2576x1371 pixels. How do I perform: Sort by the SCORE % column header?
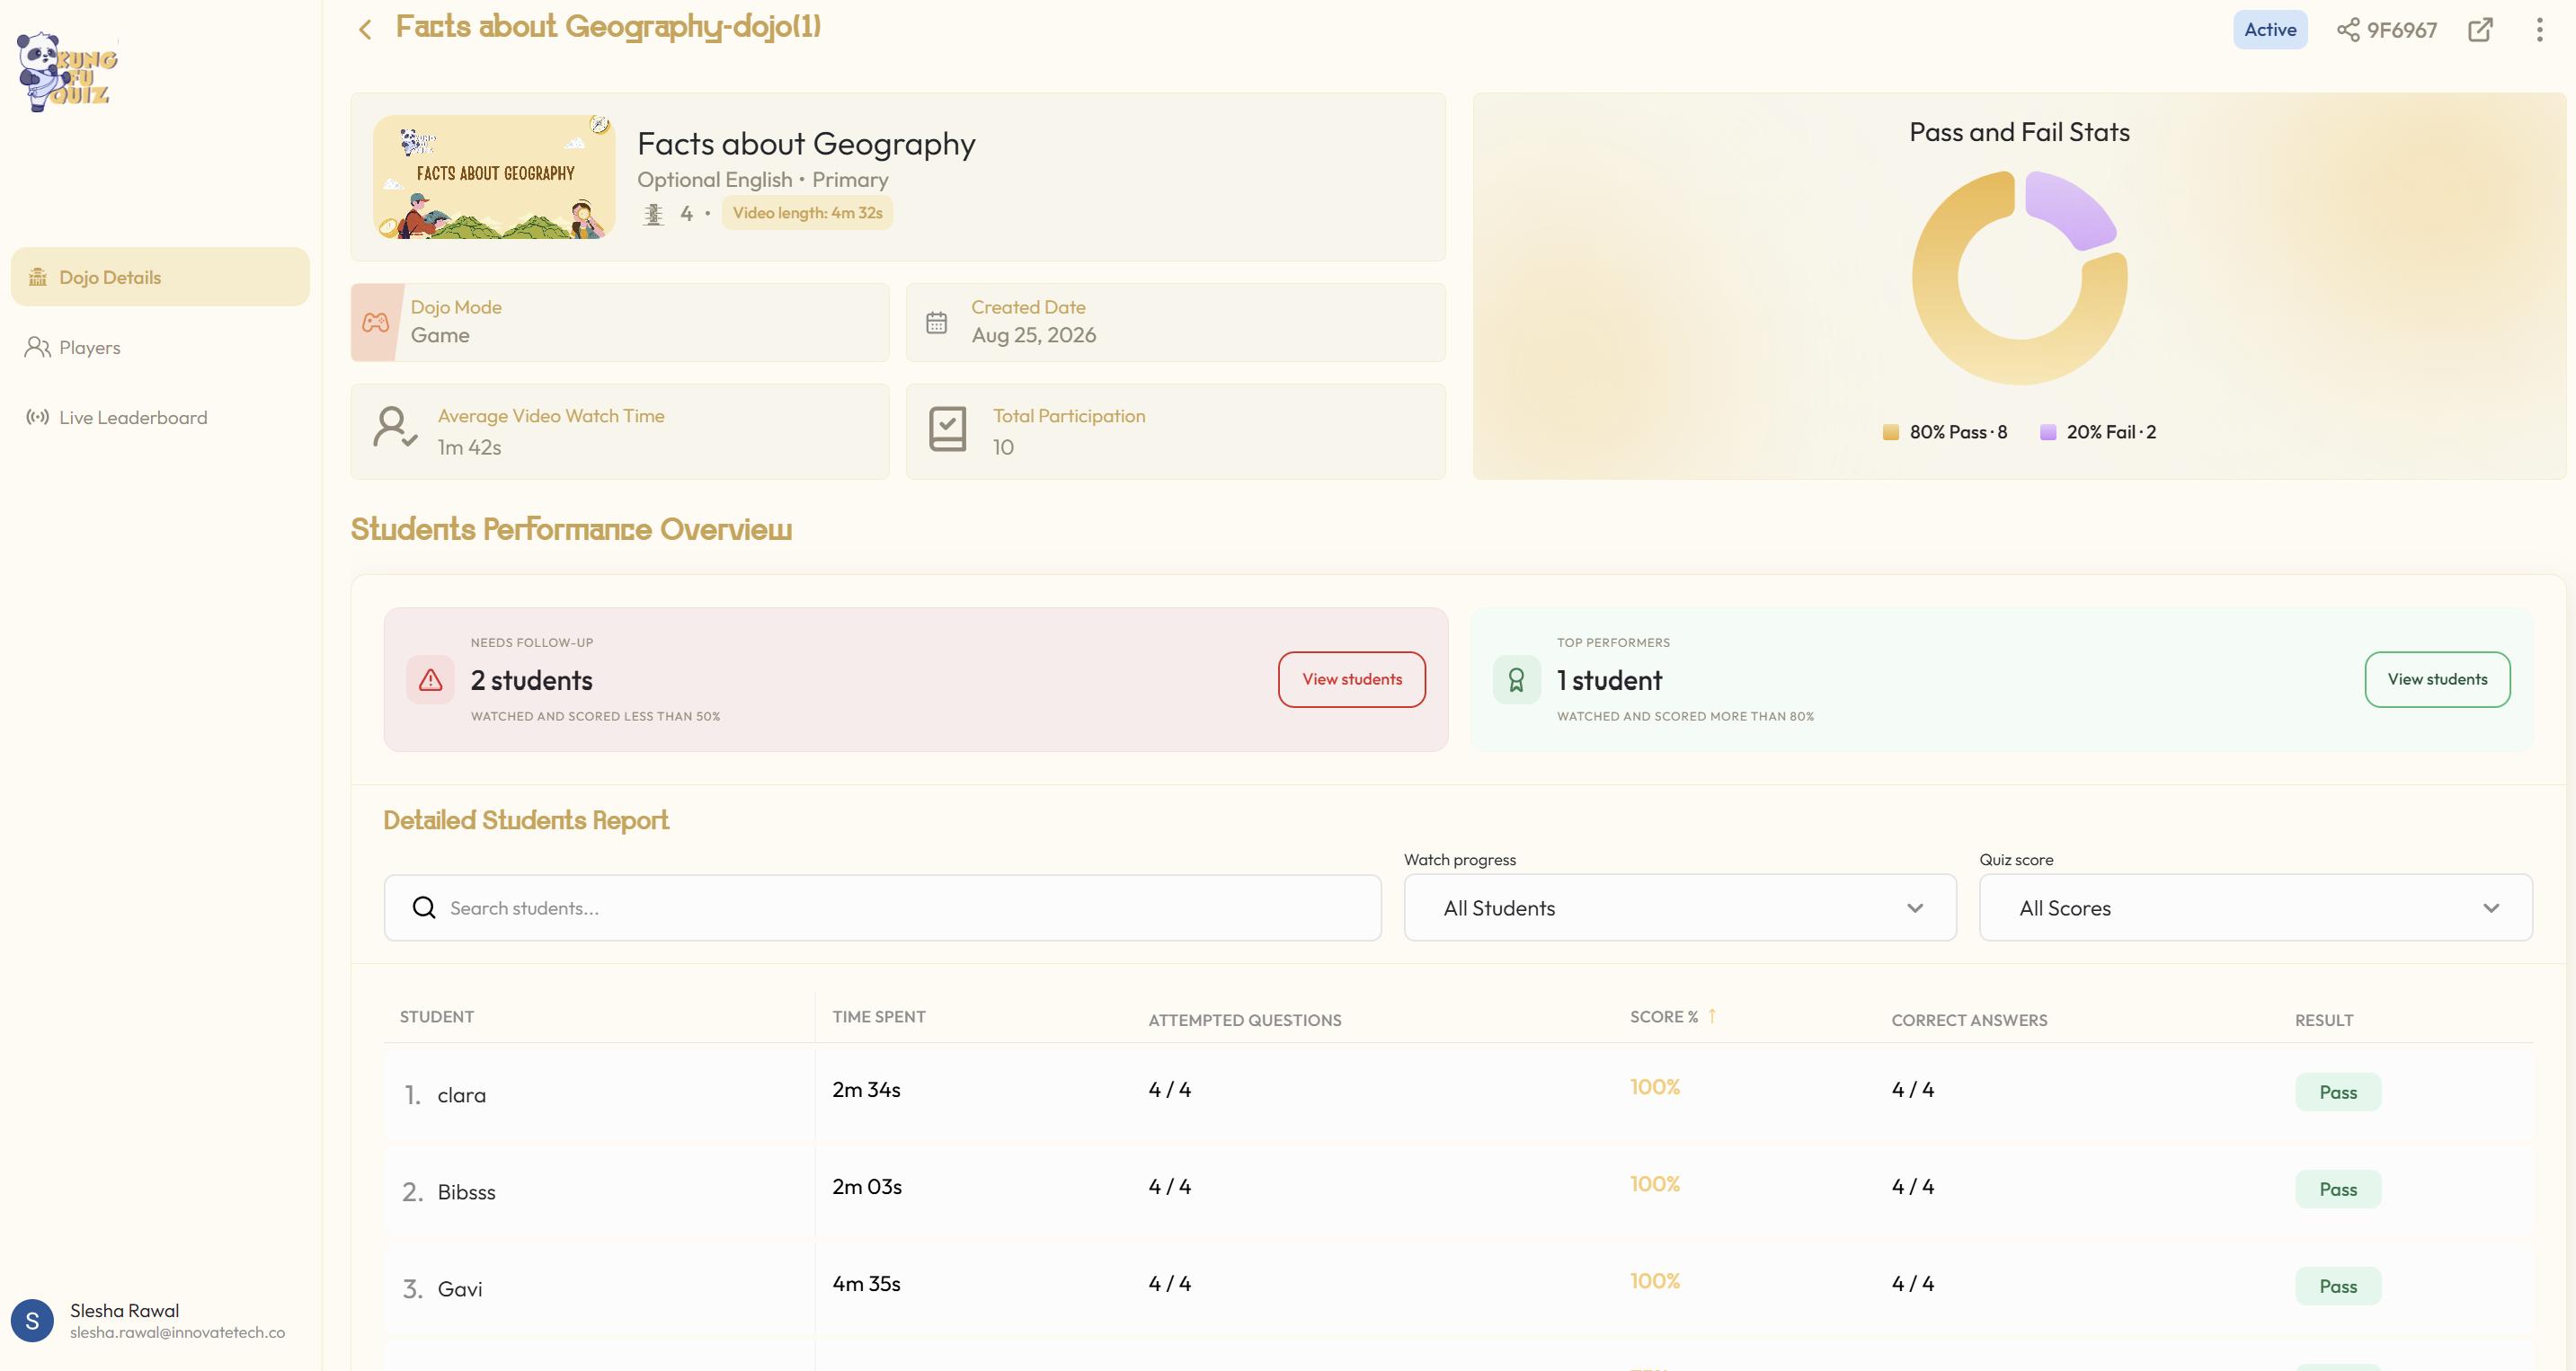point(1664,1016)
